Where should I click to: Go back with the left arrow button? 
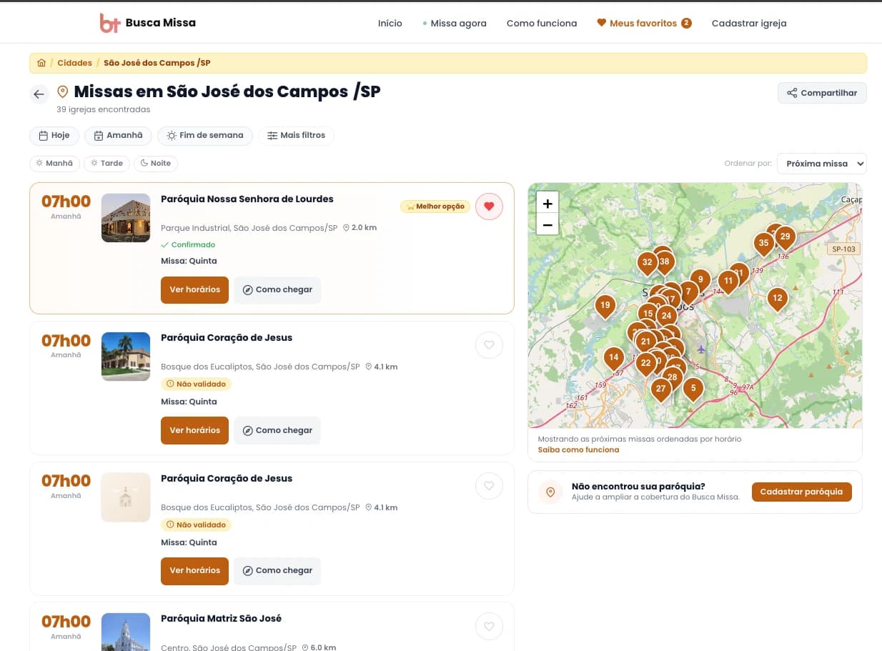click(39, 94)
